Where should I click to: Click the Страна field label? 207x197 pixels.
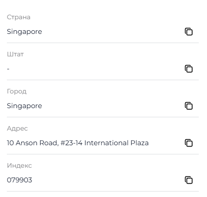19,17
